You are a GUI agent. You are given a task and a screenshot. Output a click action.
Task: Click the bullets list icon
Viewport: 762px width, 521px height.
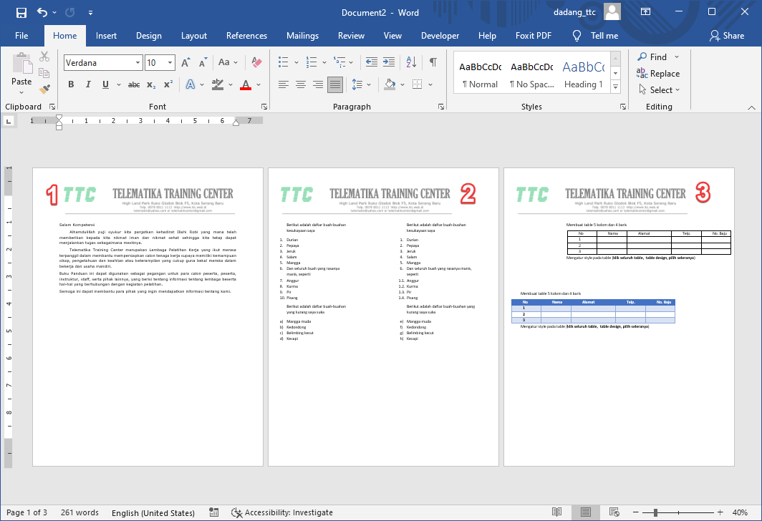click(x=284, y=62)
